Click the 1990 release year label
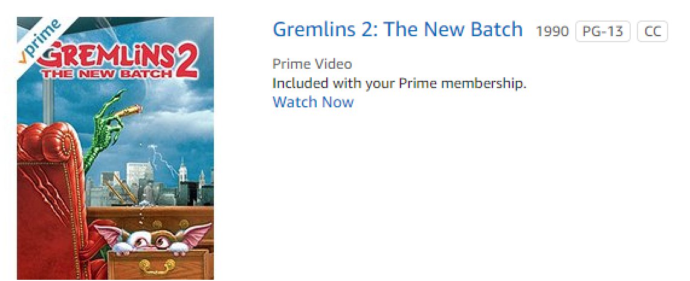 coord(552,31)
